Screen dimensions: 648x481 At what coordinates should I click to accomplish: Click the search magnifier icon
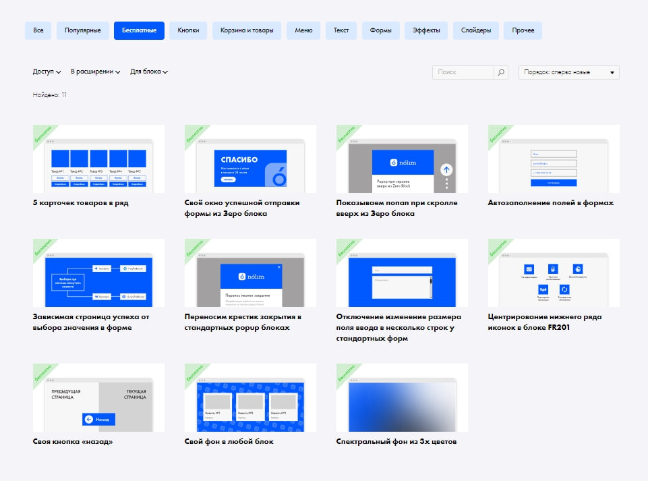[x=501, y=72]
